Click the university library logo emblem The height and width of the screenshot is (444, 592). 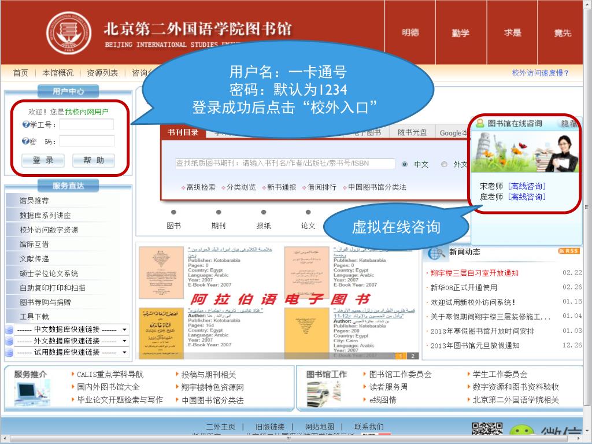(69, 33)
